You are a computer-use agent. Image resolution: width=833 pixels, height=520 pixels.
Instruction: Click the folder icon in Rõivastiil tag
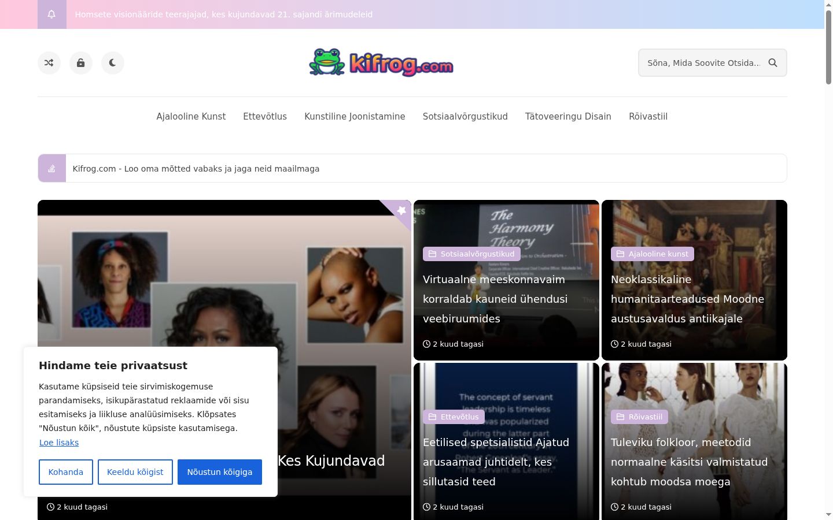(x=621, y=417)
